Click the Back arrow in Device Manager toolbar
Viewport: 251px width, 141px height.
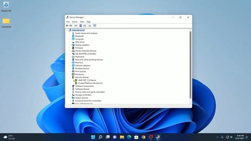click(x=67, y=25)
